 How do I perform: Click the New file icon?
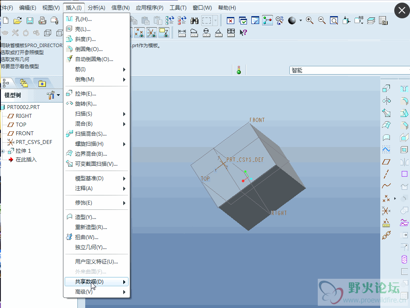pyautogui.click(x=6, y=21)
